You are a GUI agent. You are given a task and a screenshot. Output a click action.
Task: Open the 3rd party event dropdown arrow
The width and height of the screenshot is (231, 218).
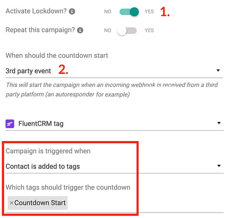click(x=218, y=71)
